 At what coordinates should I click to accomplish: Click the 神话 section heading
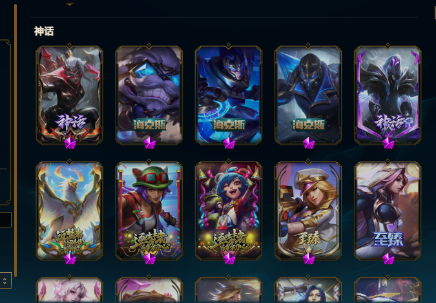[44, 31]
